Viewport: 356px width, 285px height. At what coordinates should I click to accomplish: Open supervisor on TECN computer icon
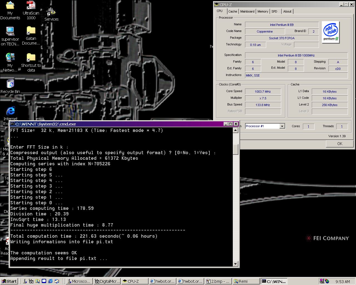click(10, 36)
